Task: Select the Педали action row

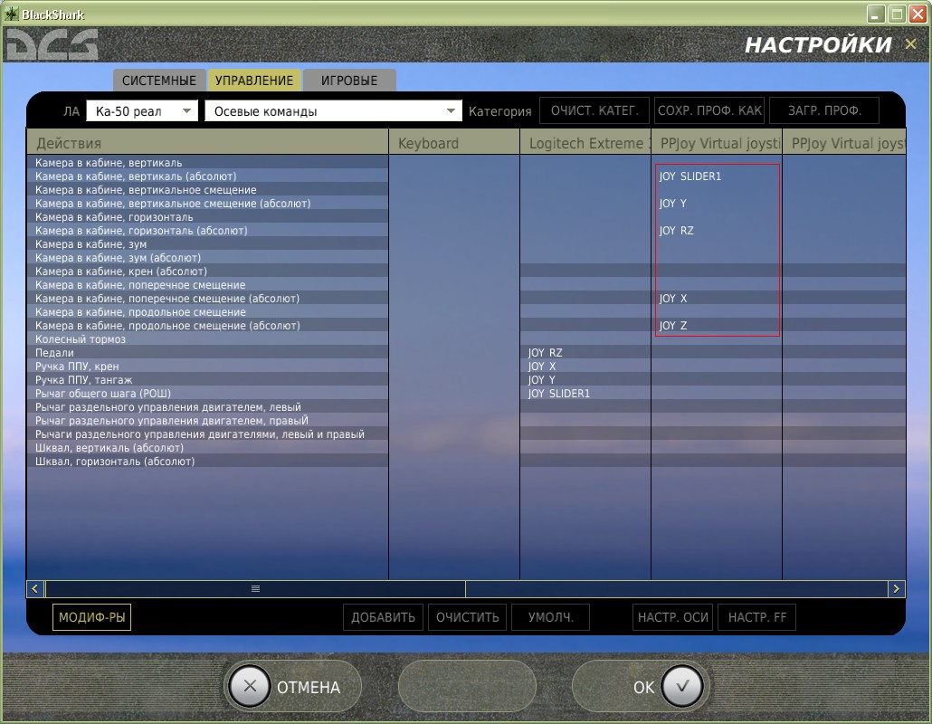Action: click(207, 353)
